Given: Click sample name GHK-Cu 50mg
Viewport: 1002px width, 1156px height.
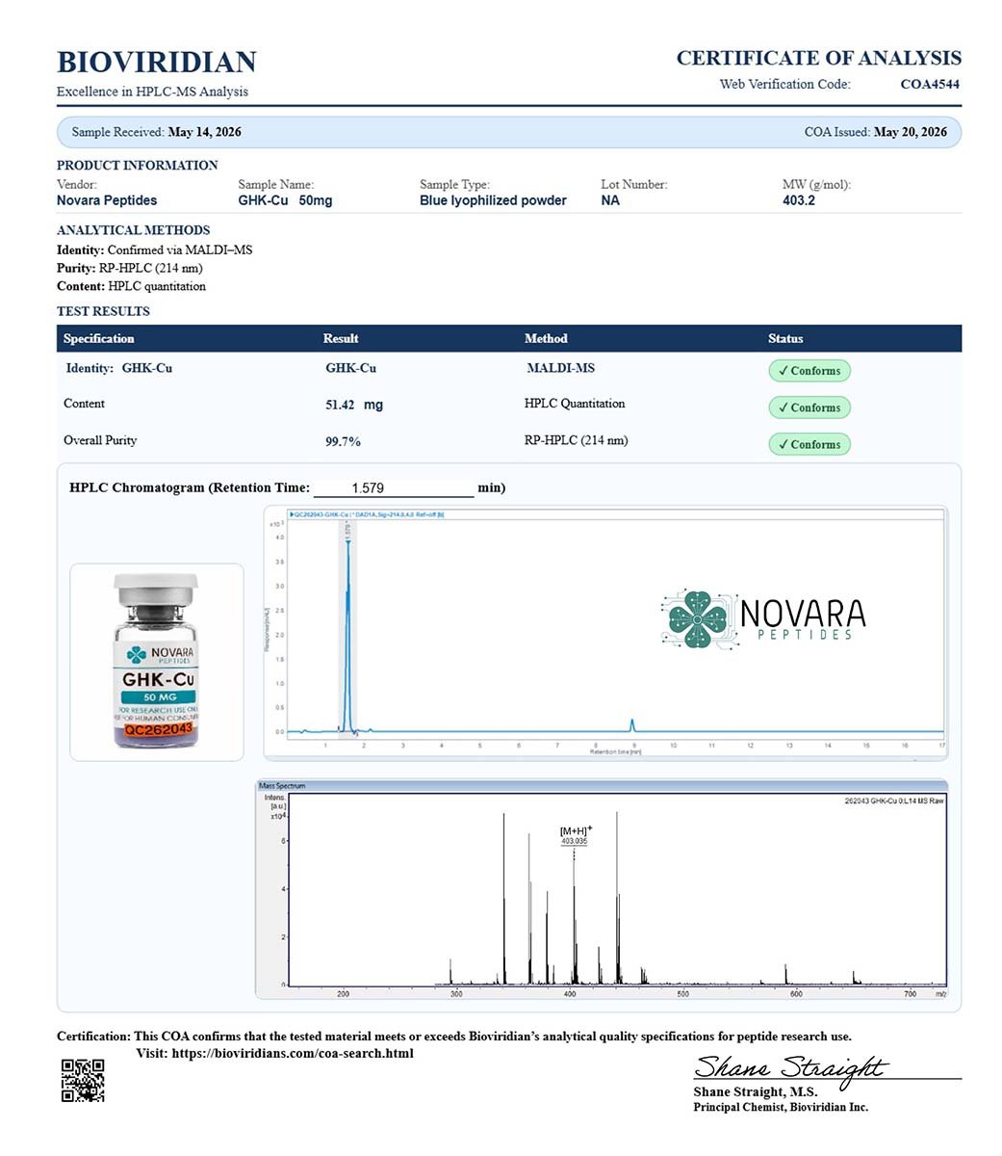Looking at the screenshot, I should tap(285, 200).
